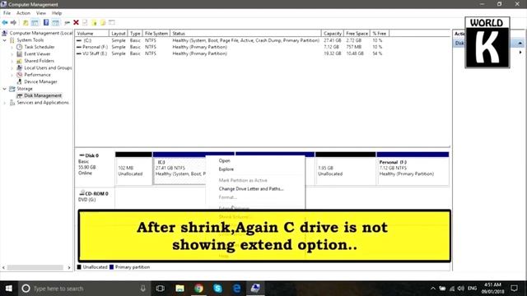Select Task Scheduler in the console tree
Screen dimensions: 527x296
[39, 47]
